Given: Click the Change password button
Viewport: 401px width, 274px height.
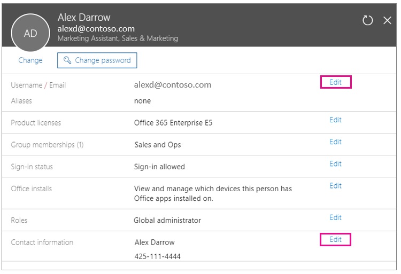Looking at the screenshot, I should pos(97,60).
